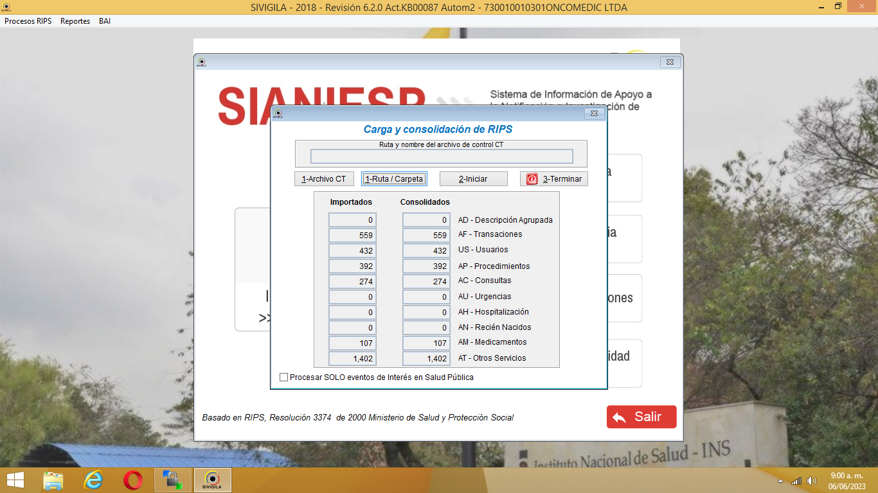
Task: Click the SIVIGILA taskbar icon
Action: point(212,480)
